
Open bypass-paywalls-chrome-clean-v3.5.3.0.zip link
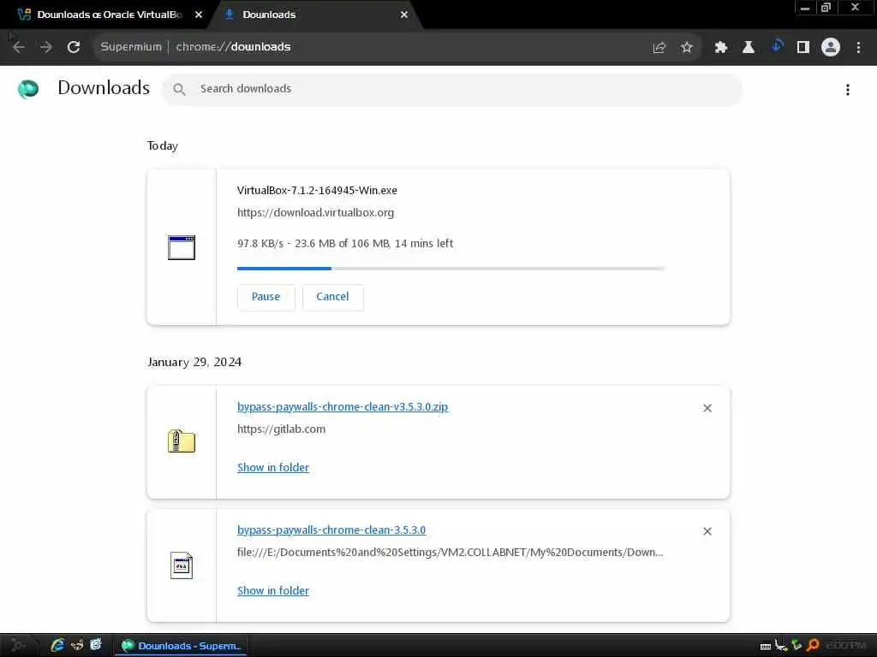coord(343,406)
